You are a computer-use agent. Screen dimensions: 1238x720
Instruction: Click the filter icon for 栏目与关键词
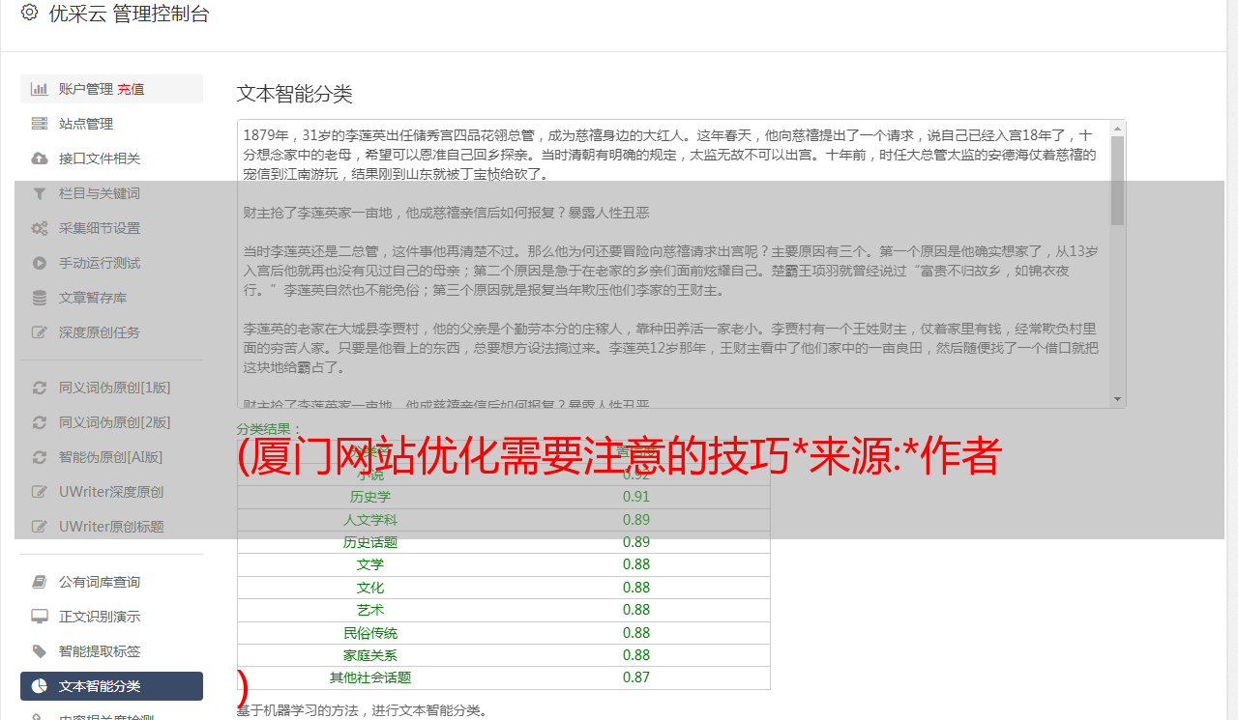tap(40, 193)
